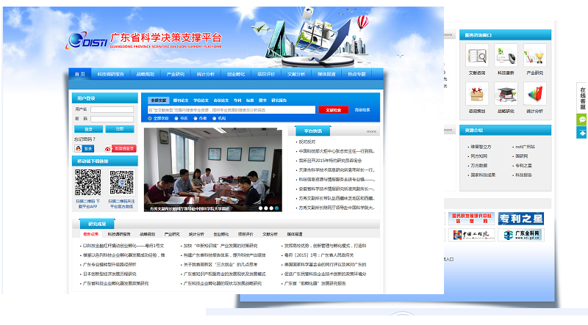Open the 战略规划 navigation menu item
The width and height of the screenshot is (588, 325).
pyautogui.click(x=145, y=74)
